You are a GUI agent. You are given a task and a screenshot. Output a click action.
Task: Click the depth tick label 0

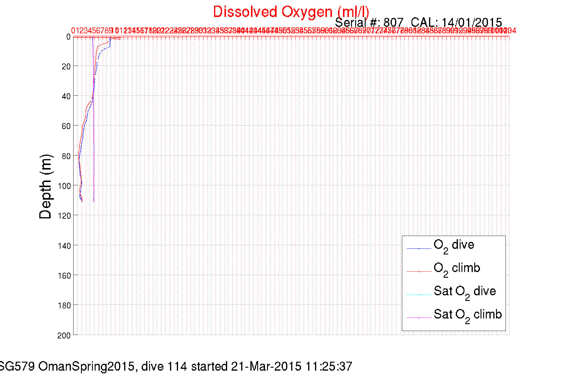pos(68,37)
